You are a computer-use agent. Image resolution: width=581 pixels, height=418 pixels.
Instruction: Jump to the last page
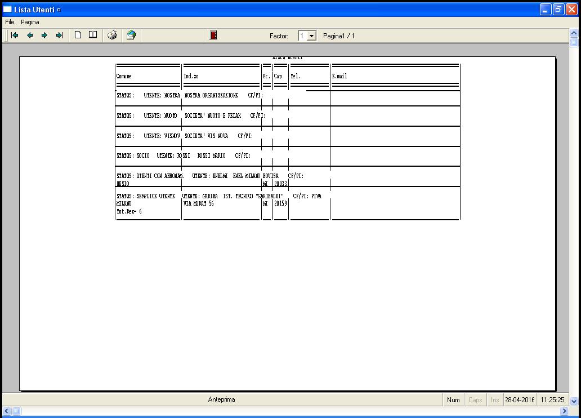59,35
